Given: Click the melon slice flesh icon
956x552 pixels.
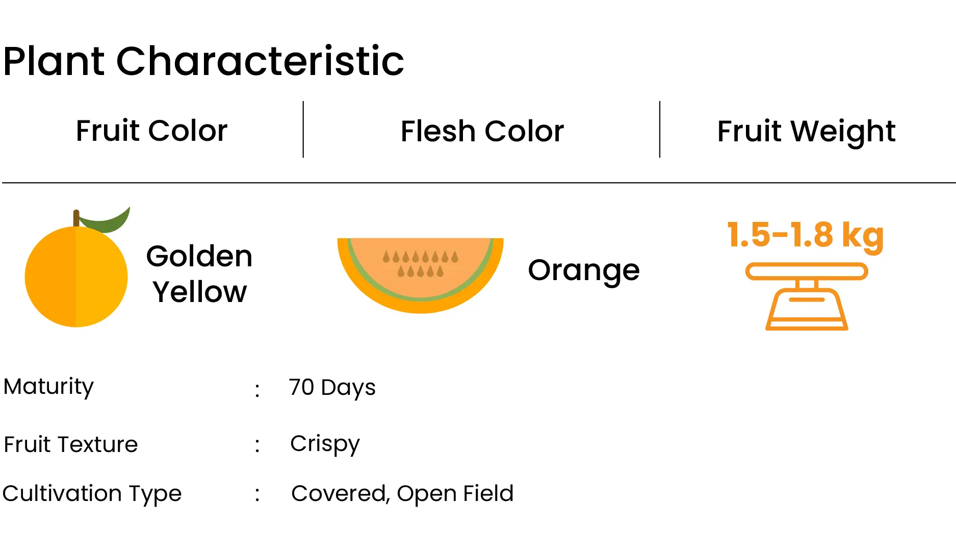Looking at the screenshot, I should point(420,275).
